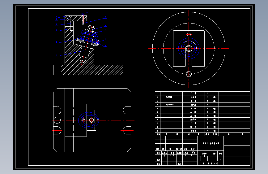The width and height of the screenshot is (268, 174).
Task: Click the row number 1 cell in the parts list
Action: pos(158,131)
